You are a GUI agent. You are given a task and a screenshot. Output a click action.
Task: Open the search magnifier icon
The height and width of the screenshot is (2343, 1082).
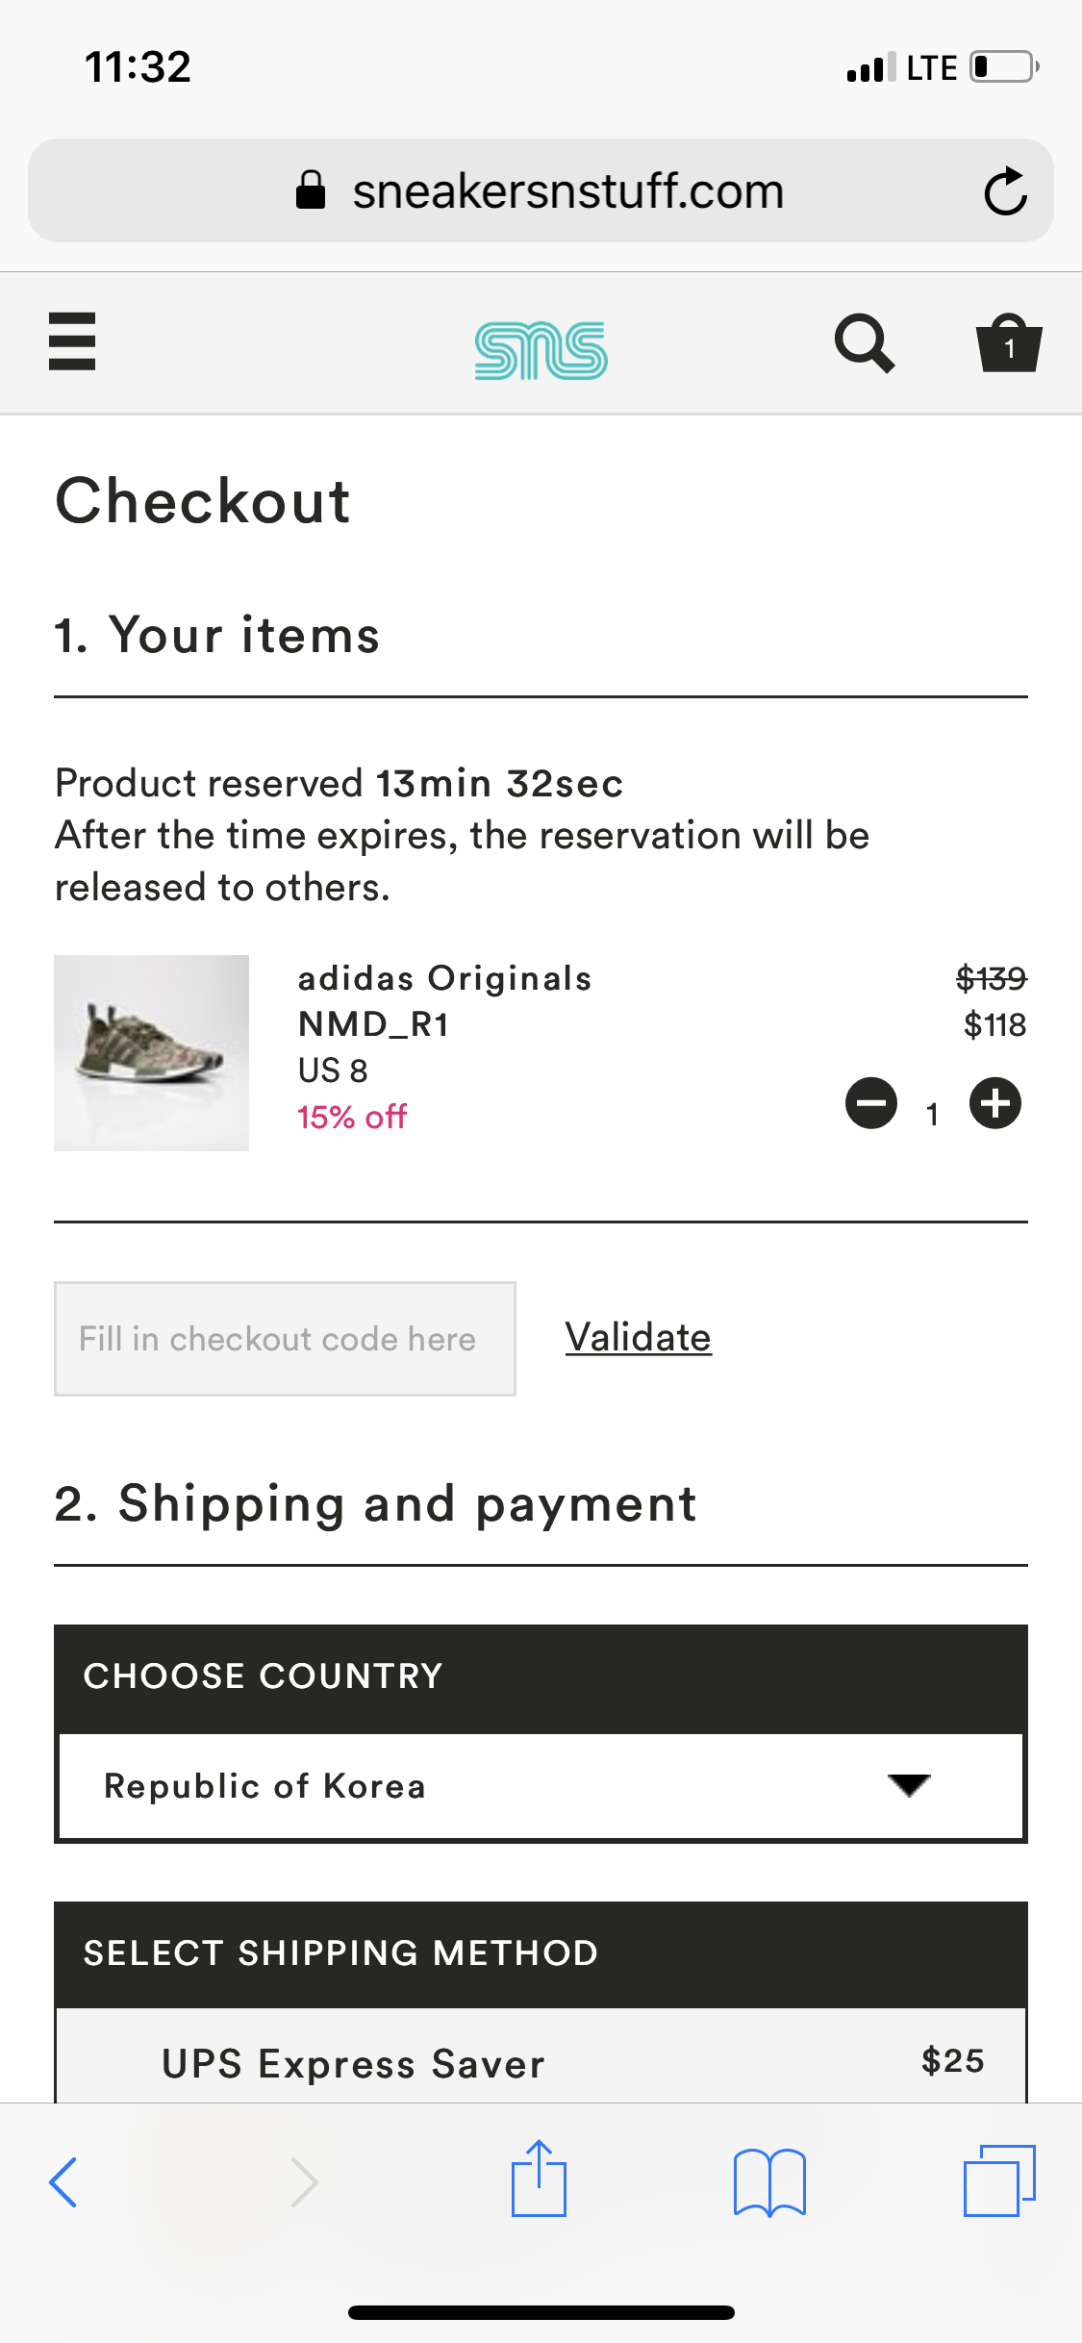click(x=864, y=343)
